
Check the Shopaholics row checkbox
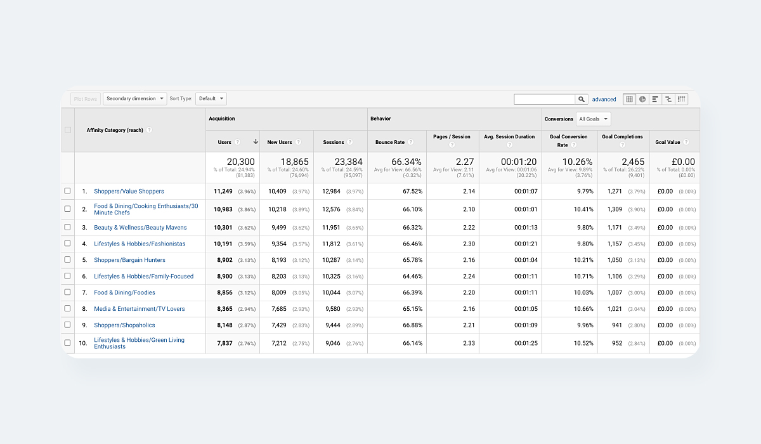[68, 325]
